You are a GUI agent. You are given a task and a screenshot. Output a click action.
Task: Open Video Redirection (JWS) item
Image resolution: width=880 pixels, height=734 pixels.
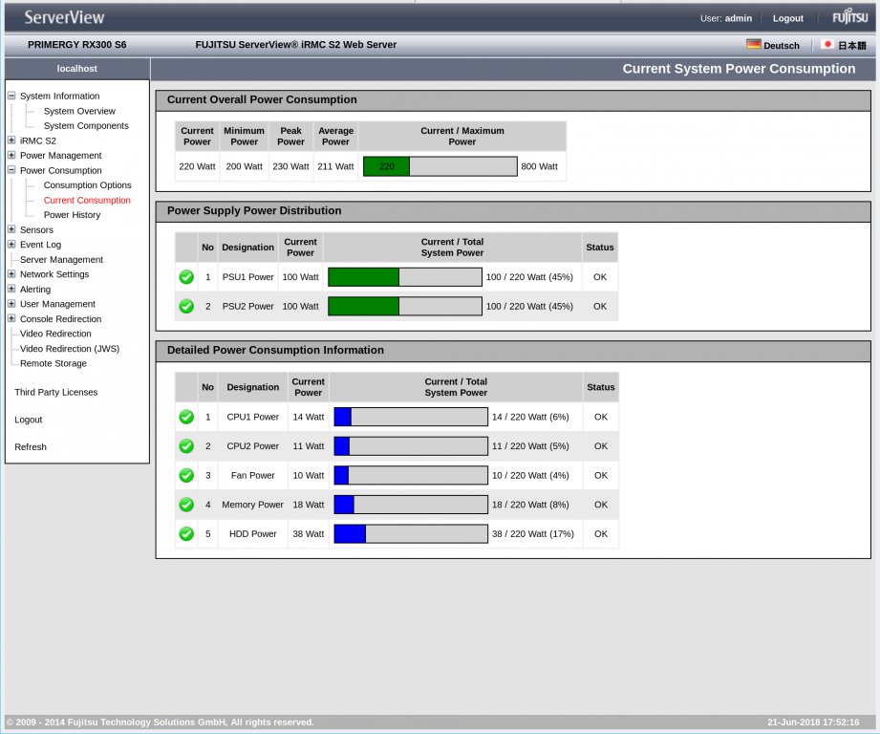pyautogui.click(x=69, y=349)
